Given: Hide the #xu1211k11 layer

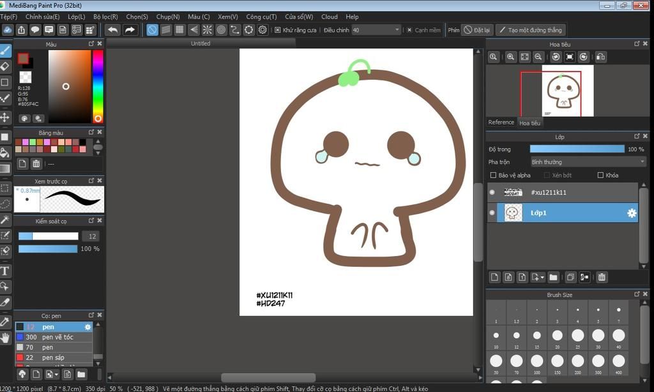Looking at the screenshot, I should click(x=492, y=192).
